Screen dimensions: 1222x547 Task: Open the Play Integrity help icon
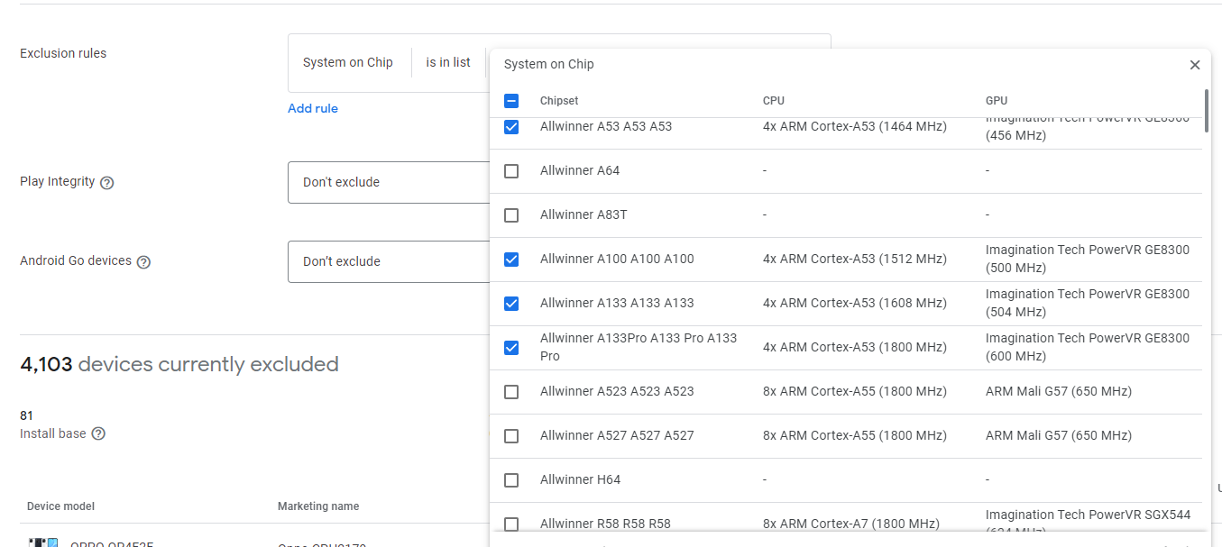point(107,182)
